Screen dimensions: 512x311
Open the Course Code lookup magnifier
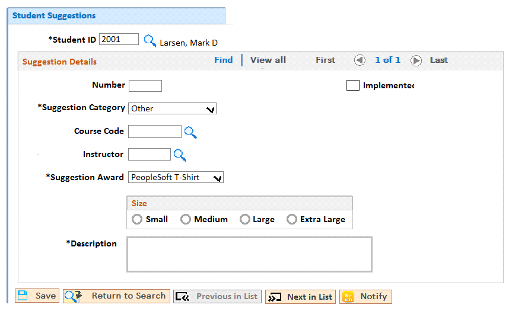coord(190,132)
